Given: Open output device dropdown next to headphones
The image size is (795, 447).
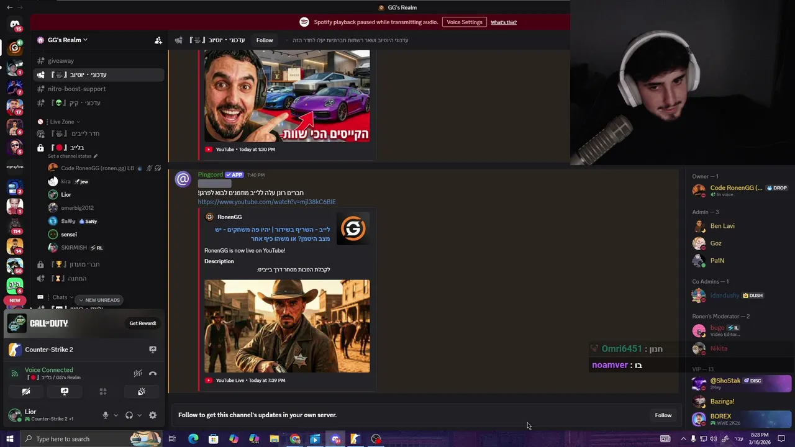Looking at the screenshot, I should (x=139, y=415).
